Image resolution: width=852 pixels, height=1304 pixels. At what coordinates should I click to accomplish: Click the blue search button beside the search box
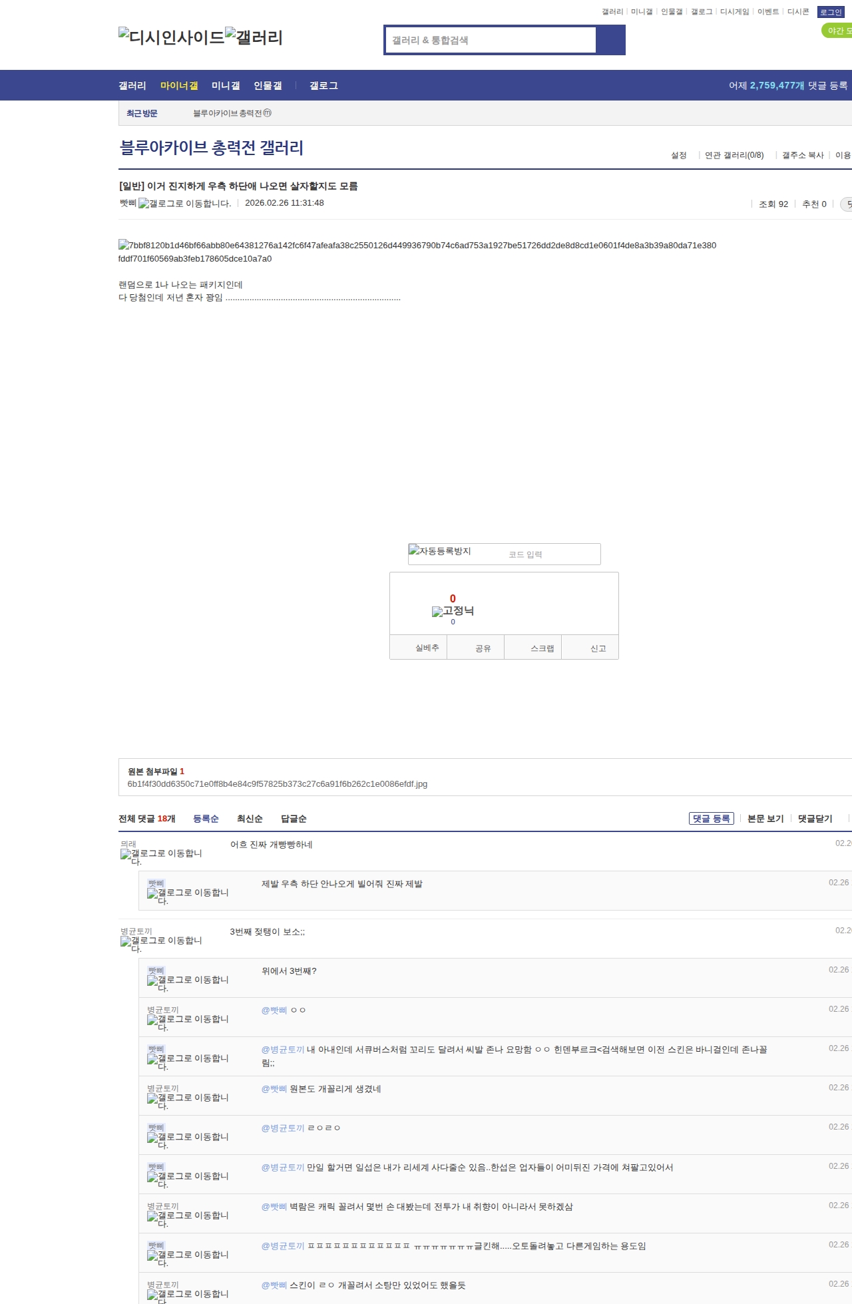tap(610, 40)
